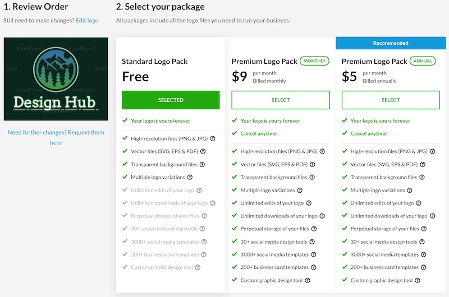Viewport: 449px width, 297px height.
Task: Click help icon beside Annual Custom graphic design tool
Action: [418, 280]
